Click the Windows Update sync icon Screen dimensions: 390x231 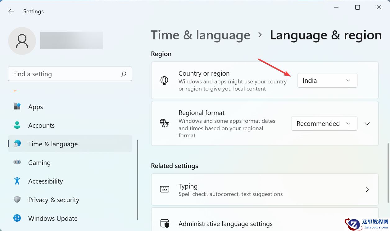17,218
